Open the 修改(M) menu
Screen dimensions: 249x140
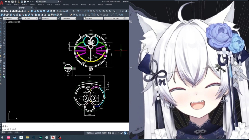click(x=75, y=5)
